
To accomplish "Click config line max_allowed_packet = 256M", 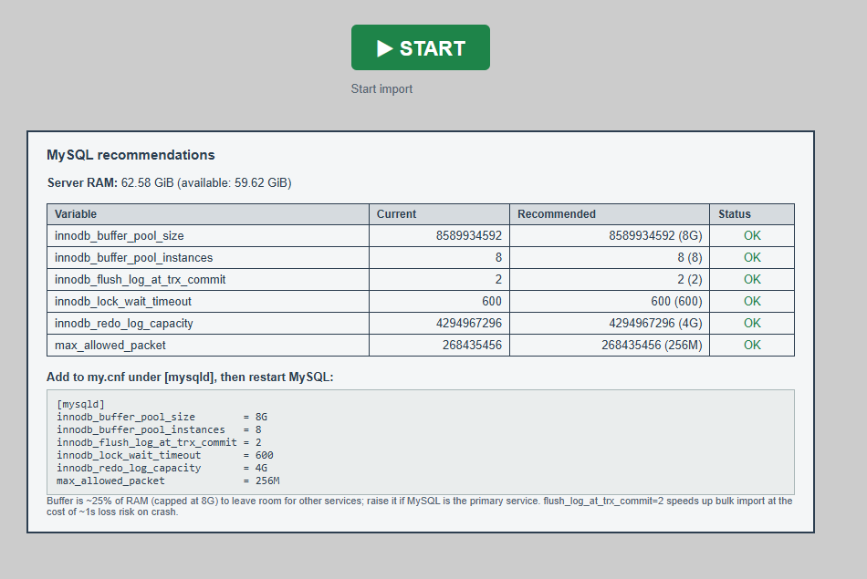I will (x=168, y=481).
